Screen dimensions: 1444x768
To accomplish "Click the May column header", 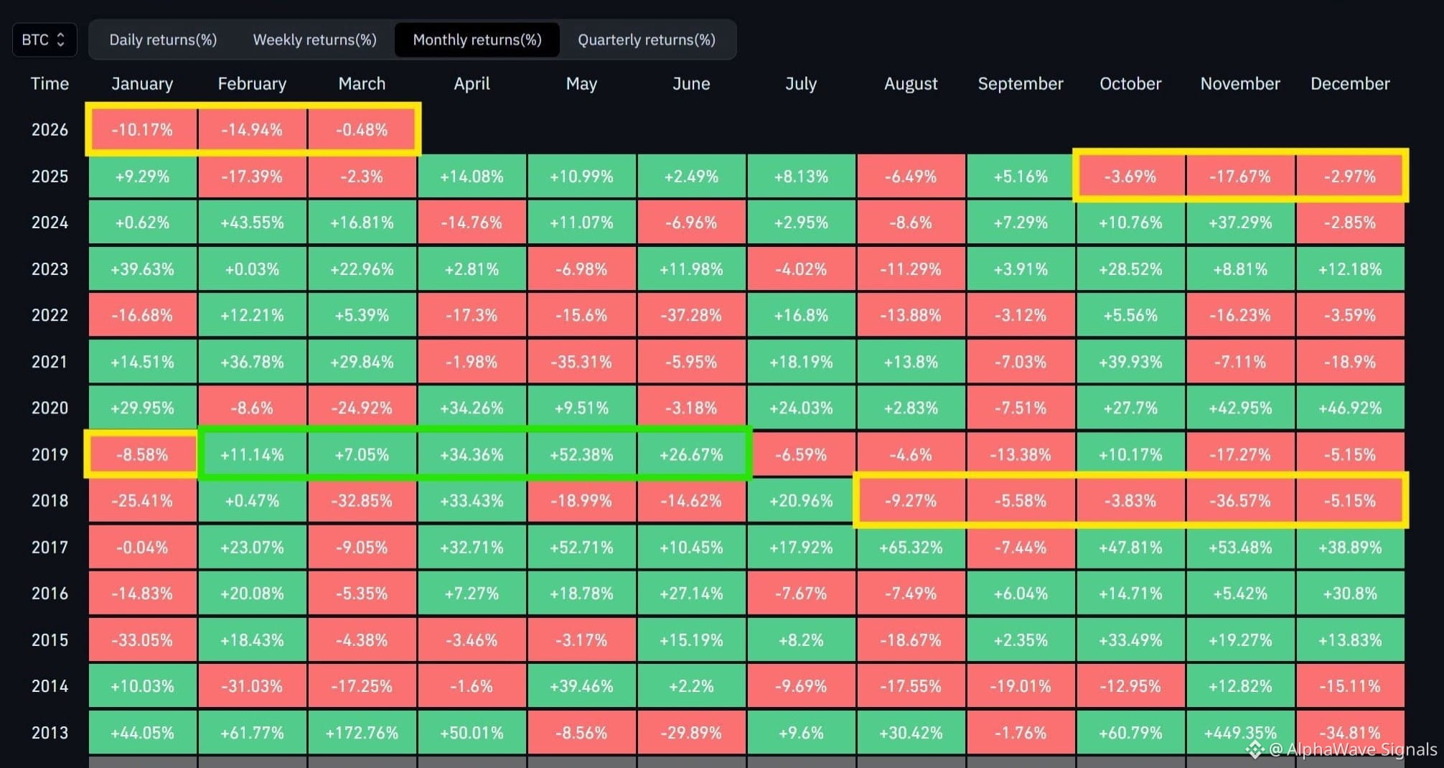I will click(x=581, y=83).
